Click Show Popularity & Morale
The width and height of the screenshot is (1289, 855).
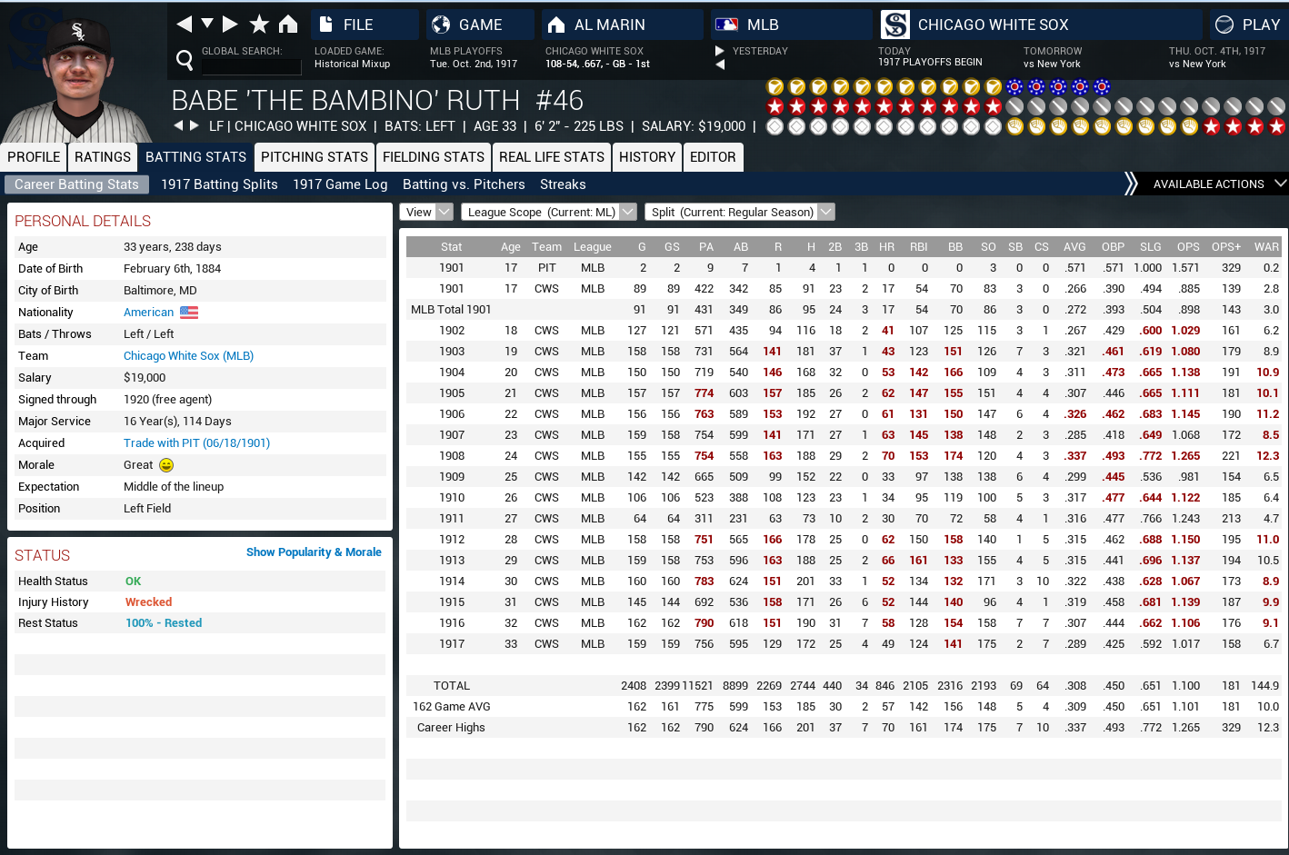(314, 552)
